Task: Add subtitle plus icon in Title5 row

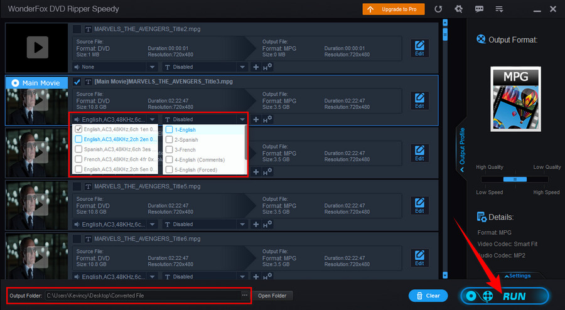Action: click(x=256, y=224)
